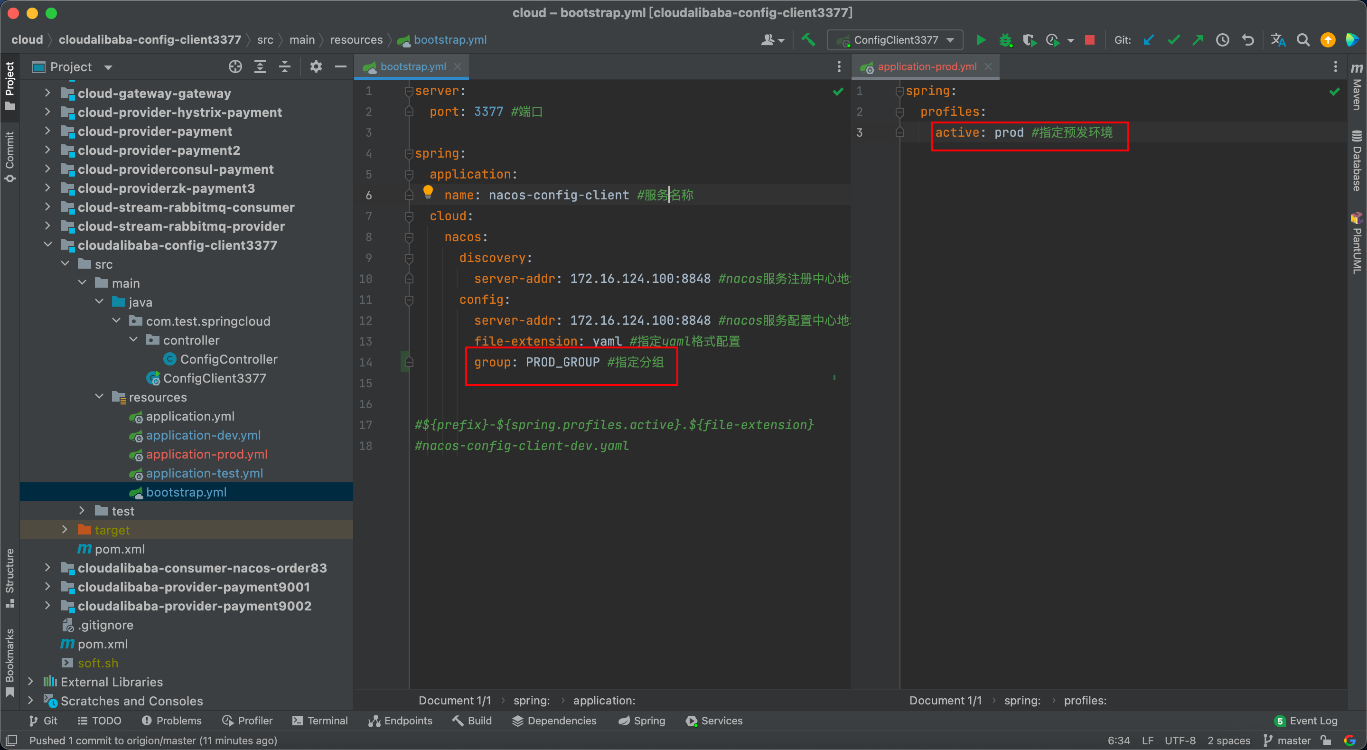Screen dimensions: 1367x750
Task: Collapse the controller package
Action: 134,340
